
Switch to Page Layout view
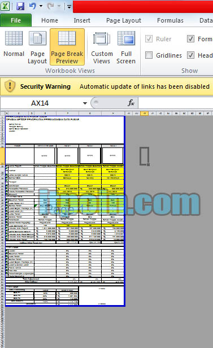click(37, 47)
